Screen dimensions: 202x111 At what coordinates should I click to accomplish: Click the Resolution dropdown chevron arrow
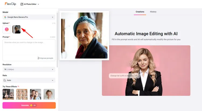(x=53, y=70)
